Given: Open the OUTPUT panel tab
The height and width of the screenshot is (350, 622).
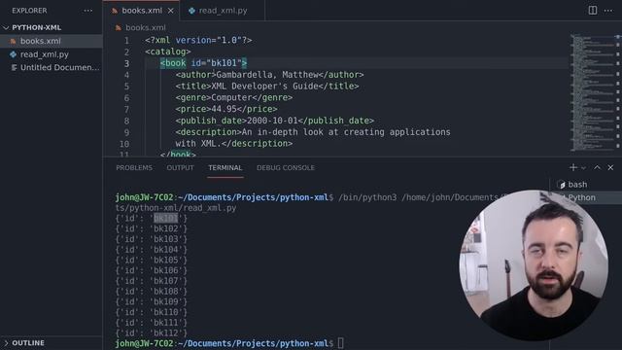Looking at the screenshot, I should pos(180,168).
